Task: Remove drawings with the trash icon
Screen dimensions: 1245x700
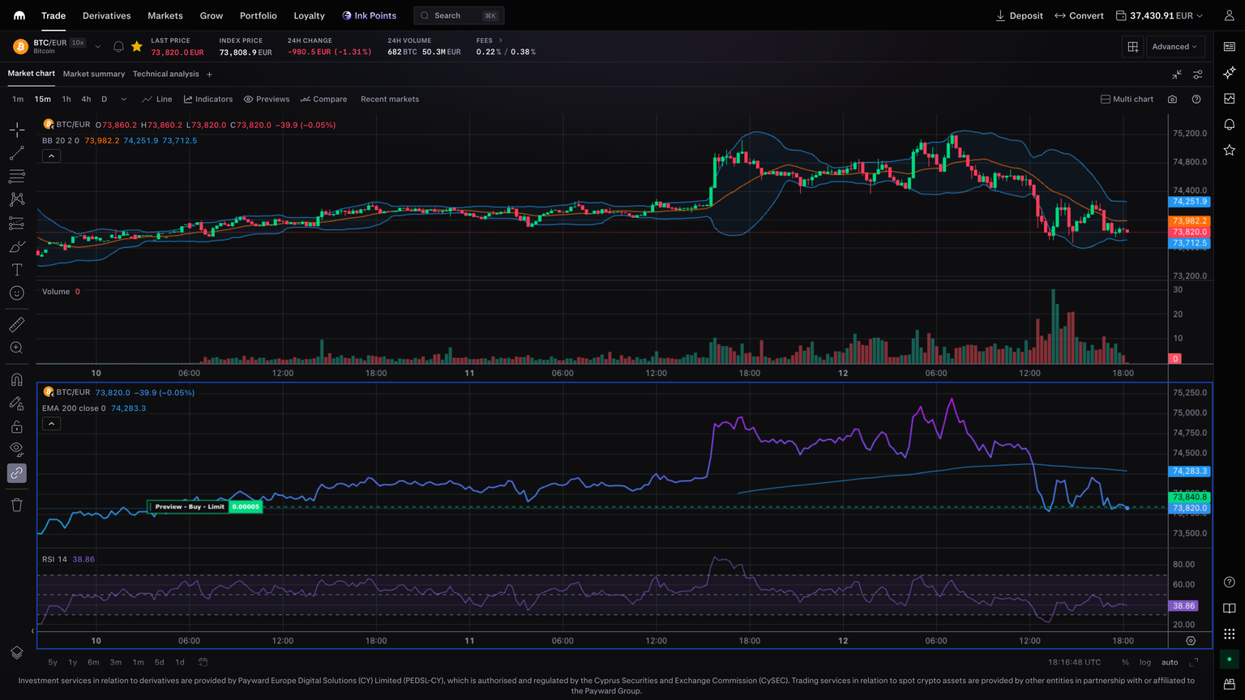Action: 17,505
